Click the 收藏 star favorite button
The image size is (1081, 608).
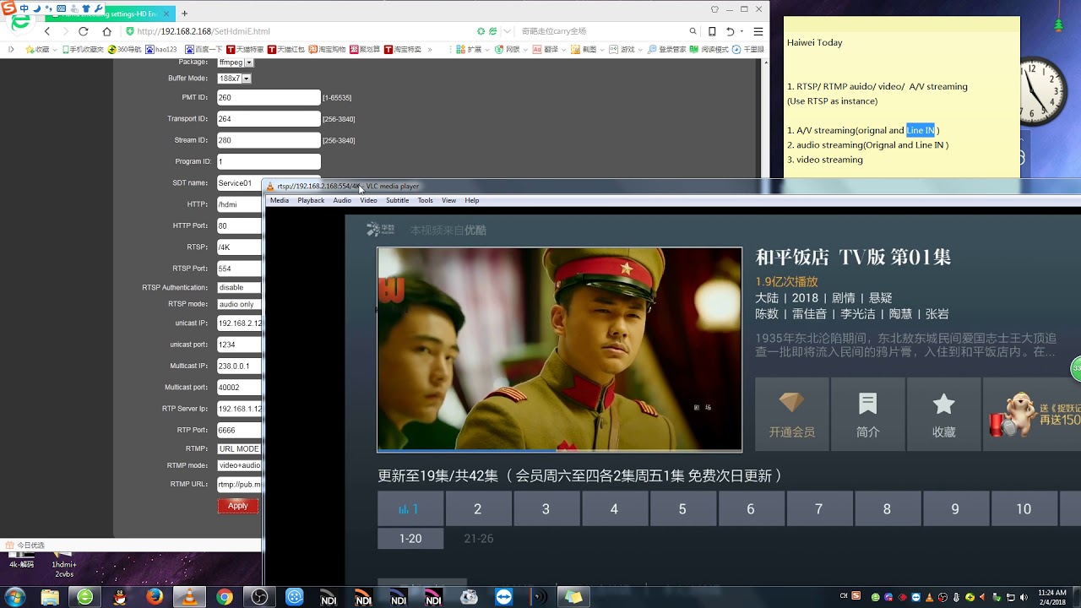(x=943, y=414)
